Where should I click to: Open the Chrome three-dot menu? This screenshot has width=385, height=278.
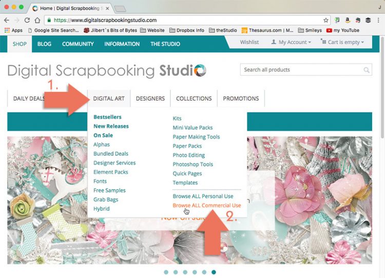tap(378, 20)
